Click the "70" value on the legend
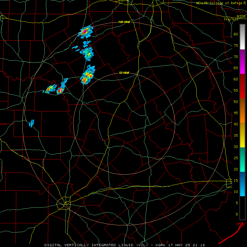 (236, 57)
